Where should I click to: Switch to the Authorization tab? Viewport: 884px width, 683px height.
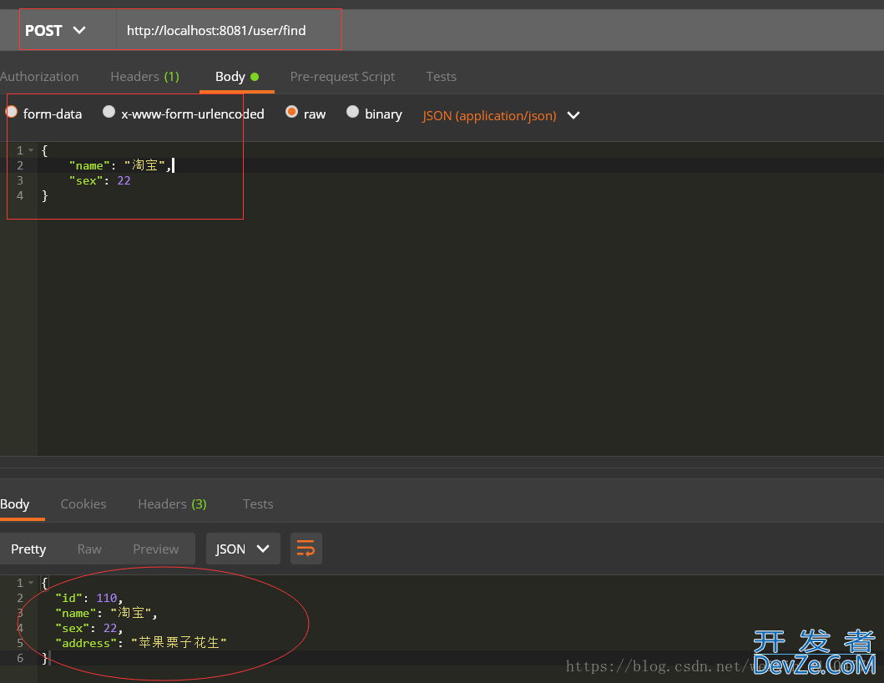click(39, 77)
